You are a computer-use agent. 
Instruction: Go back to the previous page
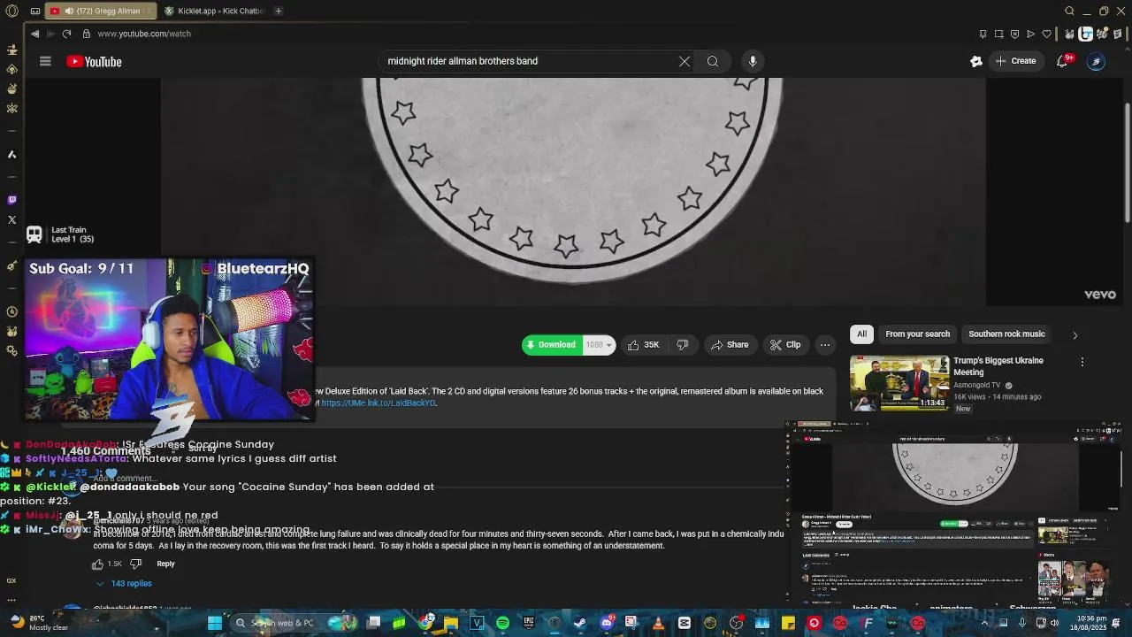tap(34, 34)
